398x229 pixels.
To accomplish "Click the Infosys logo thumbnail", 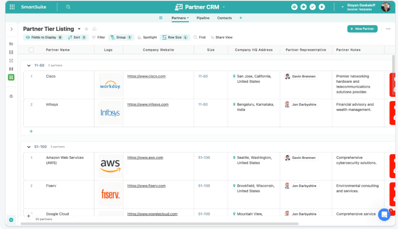I will point(110,113).
